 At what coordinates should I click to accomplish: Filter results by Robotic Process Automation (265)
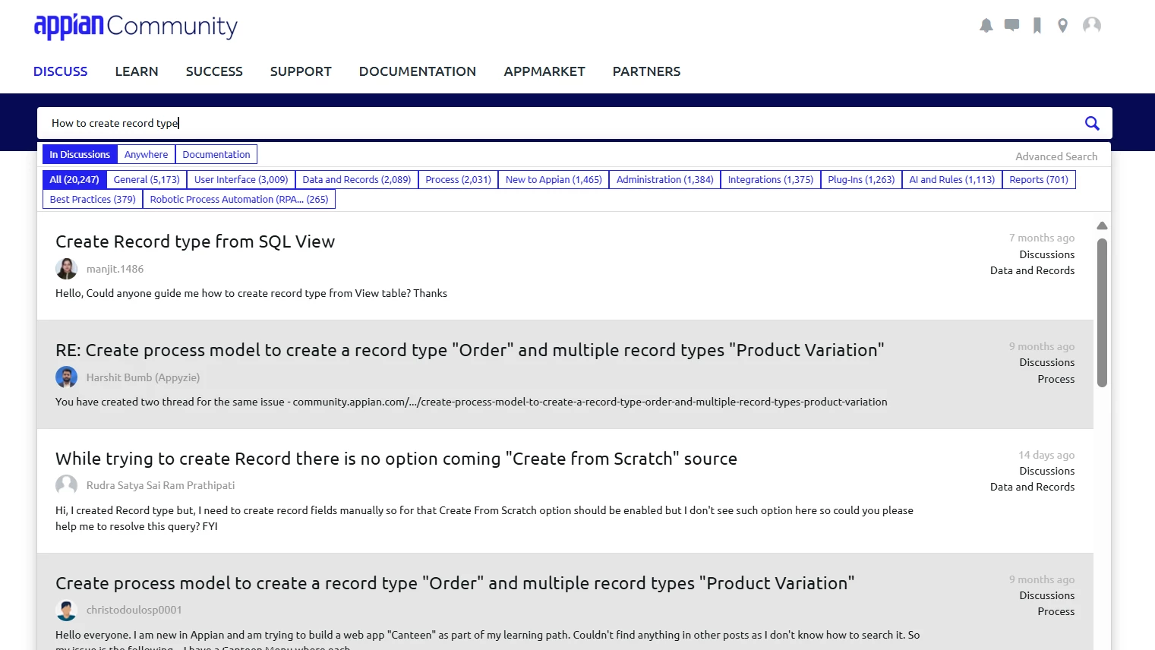tap(239, 200)
